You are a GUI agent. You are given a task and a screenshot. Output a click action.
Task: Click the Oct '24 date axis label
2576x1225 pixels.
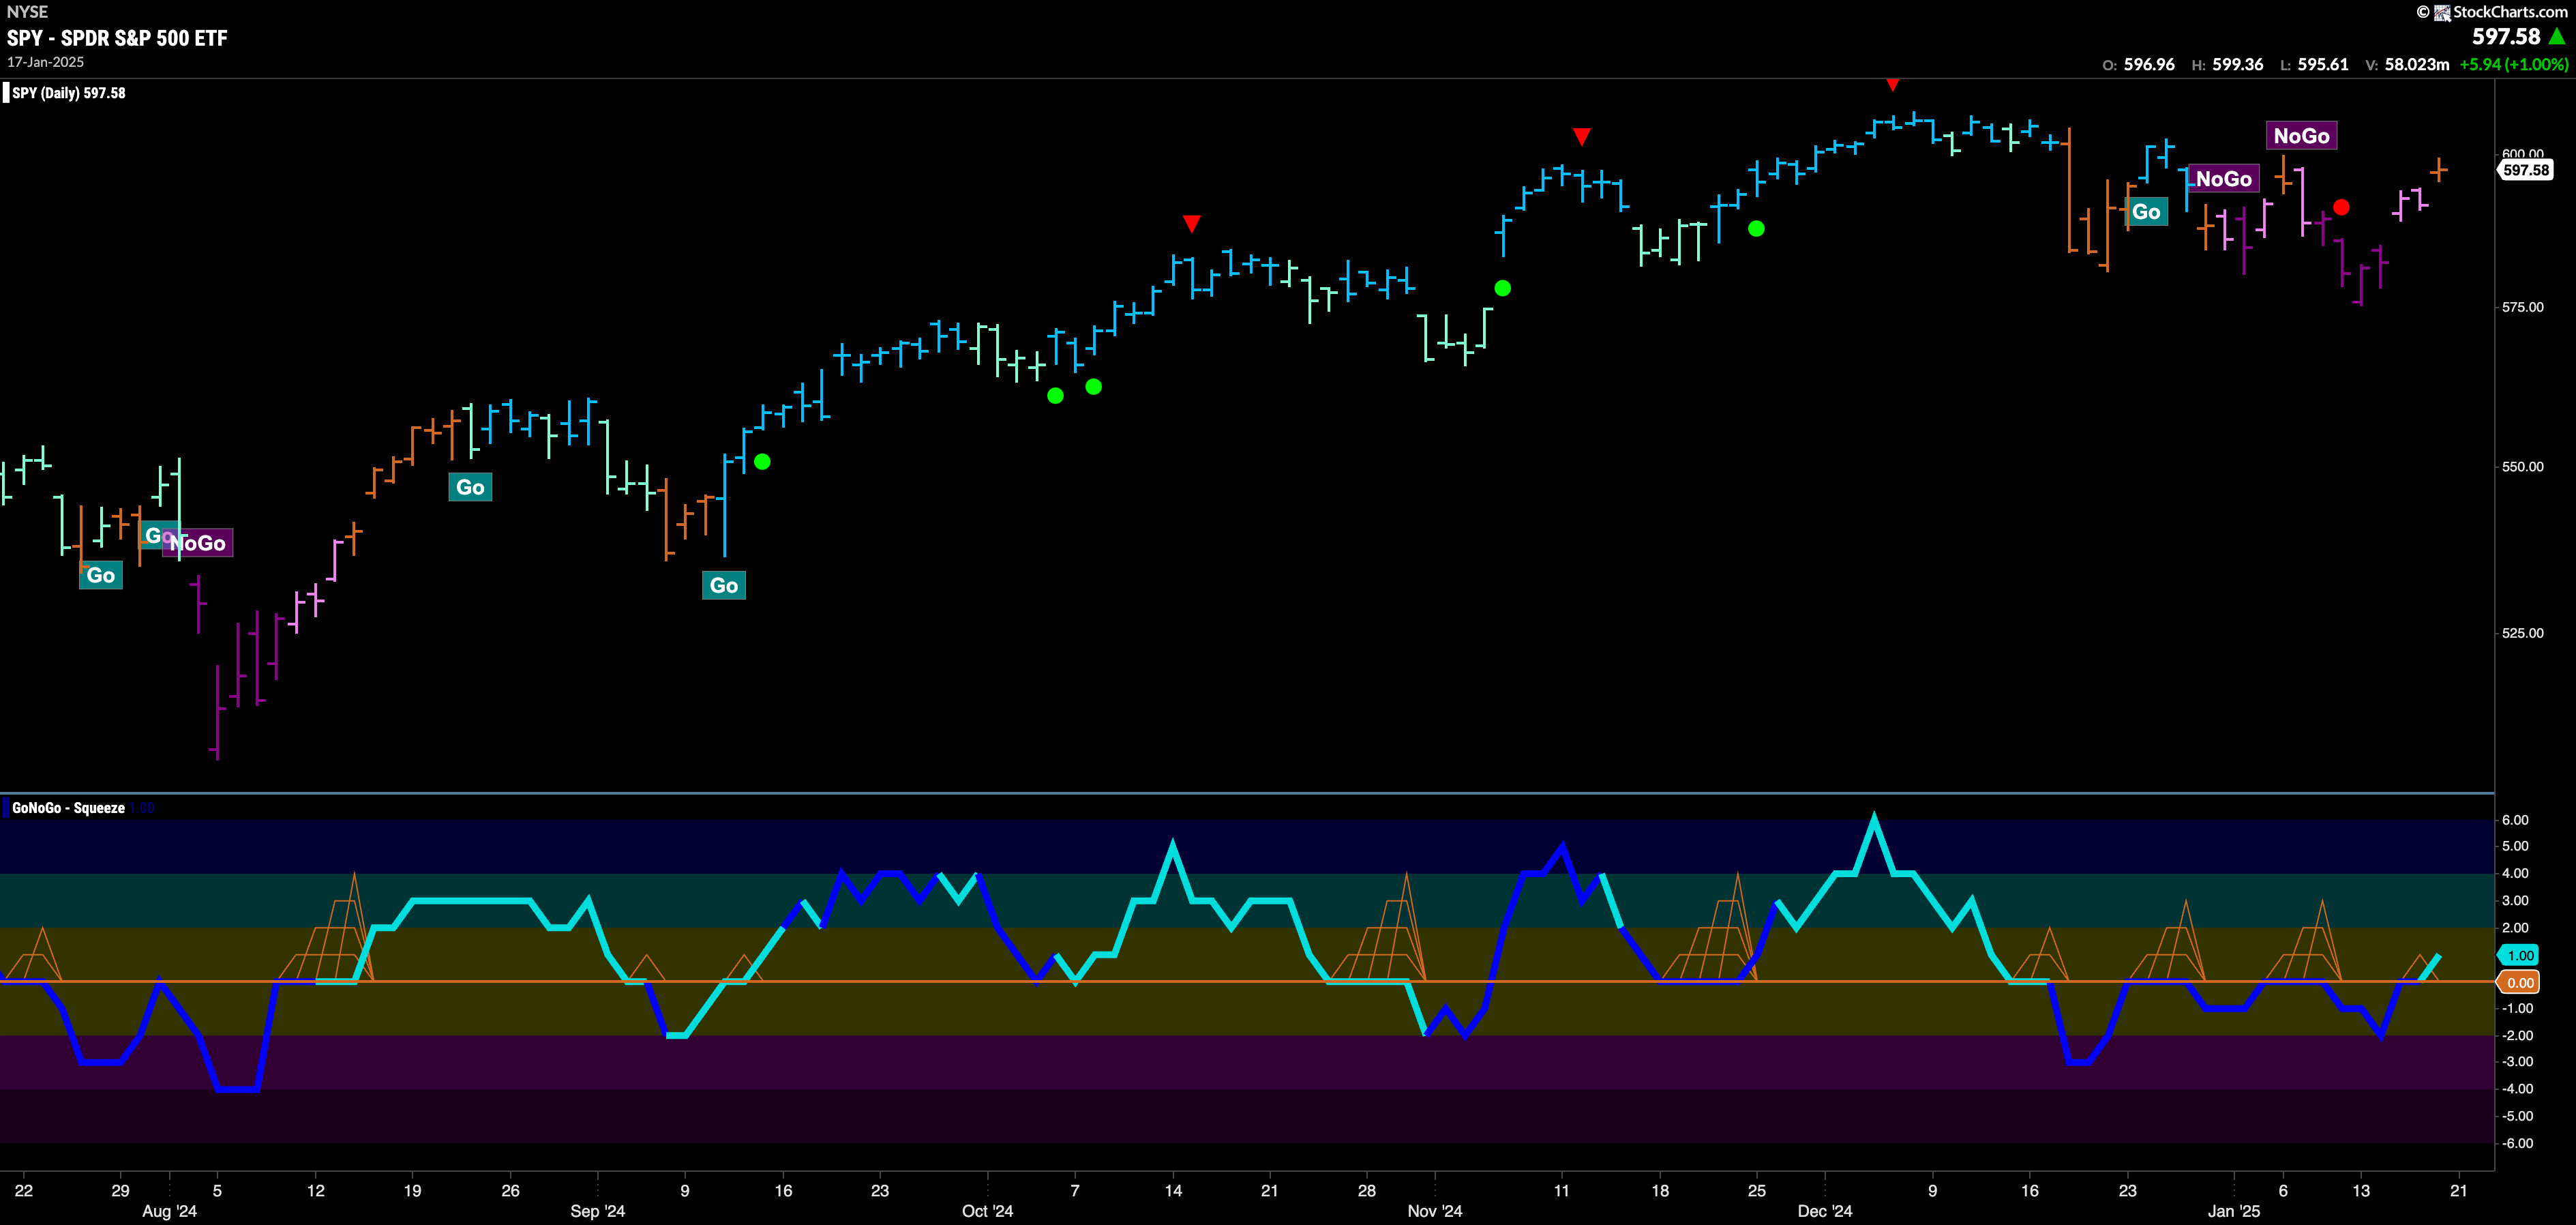pyautogui.click(x=988, y=1211)
